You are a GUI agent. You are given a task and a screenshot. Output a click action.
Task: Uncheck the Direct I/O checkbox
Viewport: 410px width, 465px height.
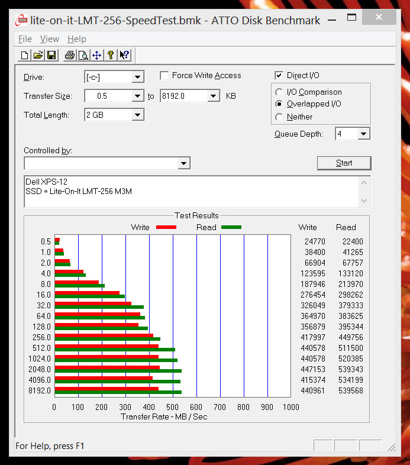(279, 75)
